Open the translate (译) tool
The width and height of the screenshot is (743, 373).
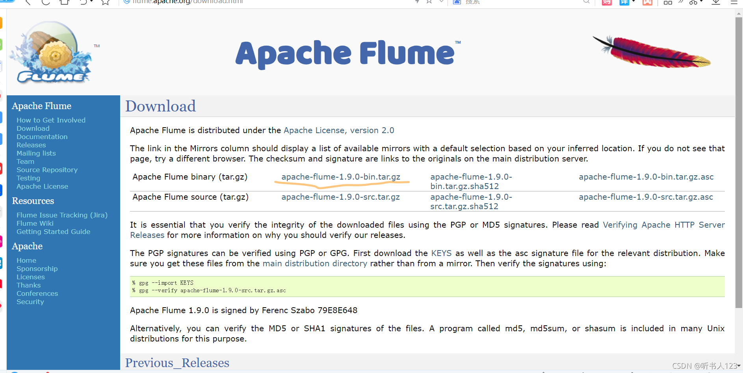[624, 3]
